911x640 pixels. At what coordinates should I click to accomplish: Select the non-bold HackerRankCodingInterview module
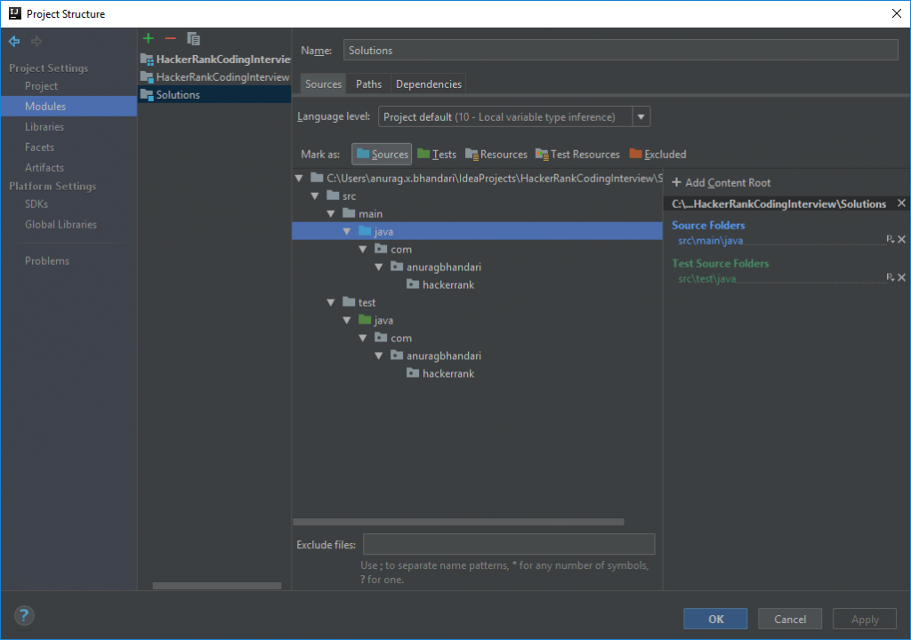coord(214,76)
